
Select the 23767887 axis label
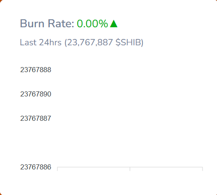(36, 118)
